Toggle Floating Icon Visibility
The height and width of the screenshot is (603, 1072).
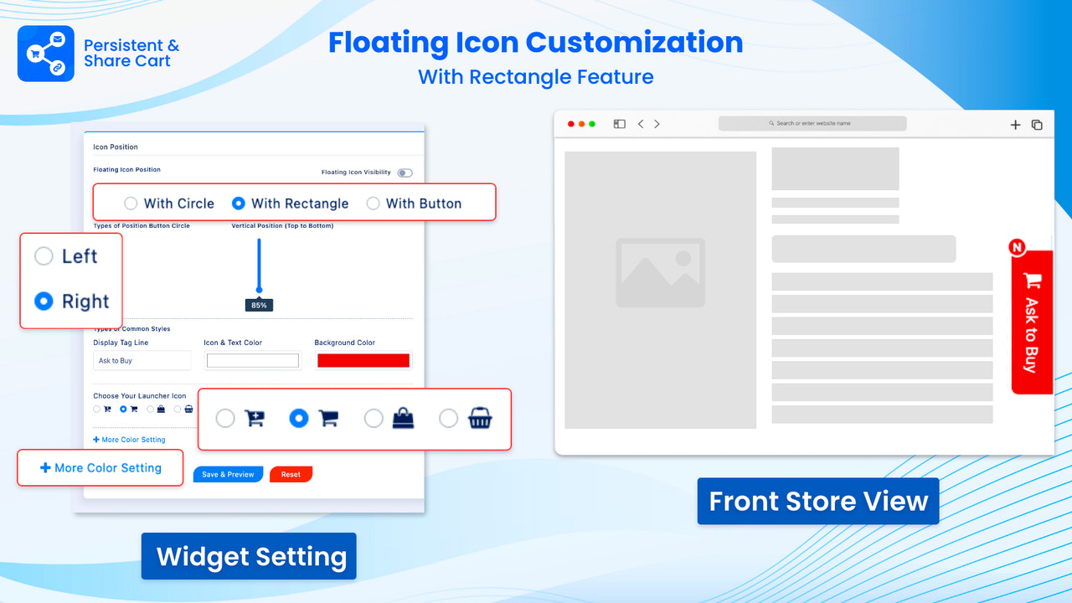[x=404, y=172]
